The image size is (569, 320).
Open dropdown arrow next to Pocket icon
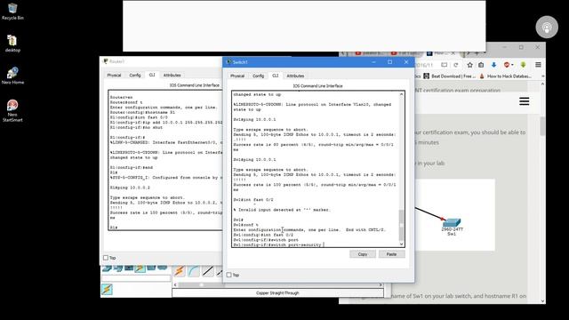pyautogui.click(x=512, y=65)
